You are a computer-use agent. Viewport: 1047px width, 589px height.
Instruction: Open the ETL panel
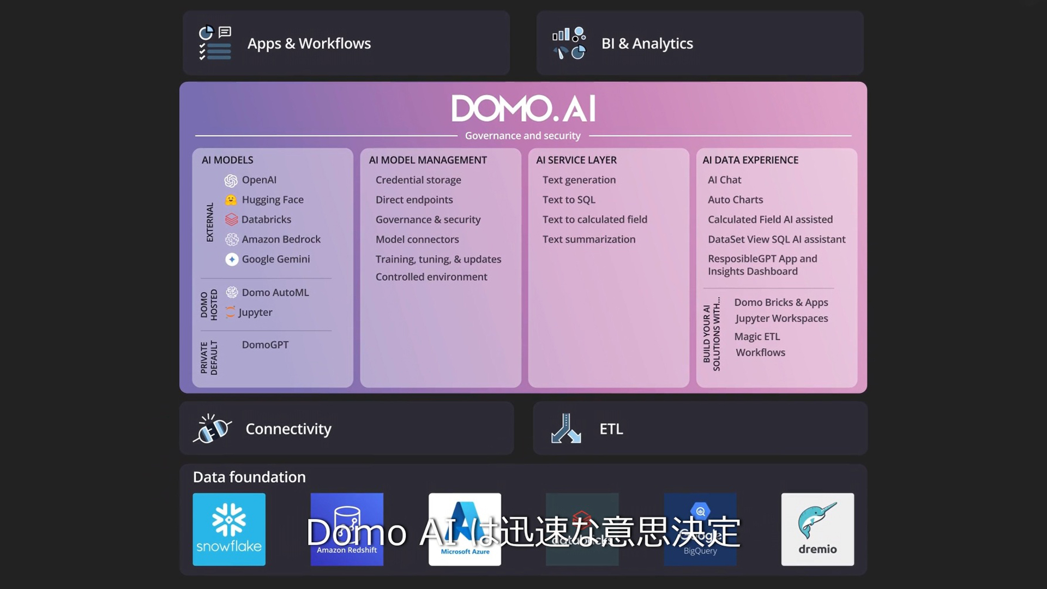pyautogui.click(x=700, y=429)
